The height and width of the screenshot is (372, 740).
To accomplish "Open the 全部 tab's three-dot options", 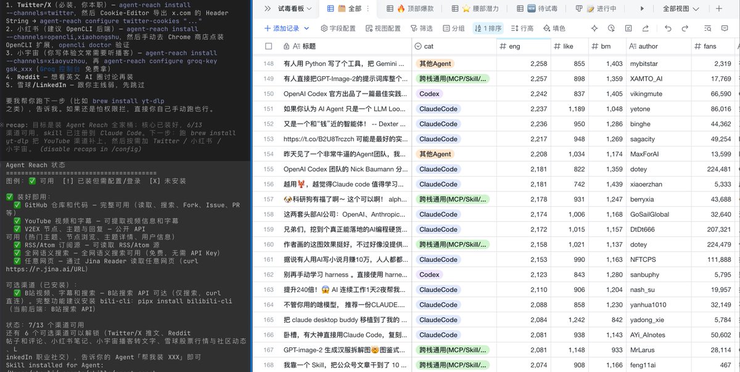I will [x=368, y=9].
